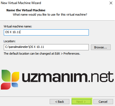
Task: Click the Edit > Preferences hint text
Action: pos(42,54)
